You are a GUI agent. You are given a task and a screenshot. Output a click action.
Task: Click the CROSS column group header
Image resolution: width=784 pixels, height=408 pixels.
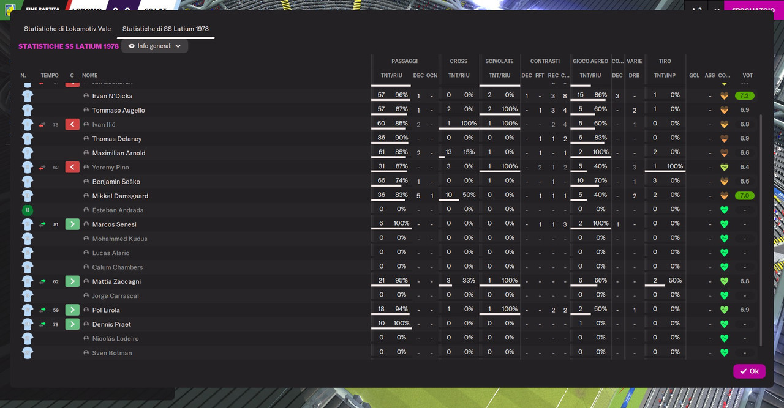tap(459, 61)
